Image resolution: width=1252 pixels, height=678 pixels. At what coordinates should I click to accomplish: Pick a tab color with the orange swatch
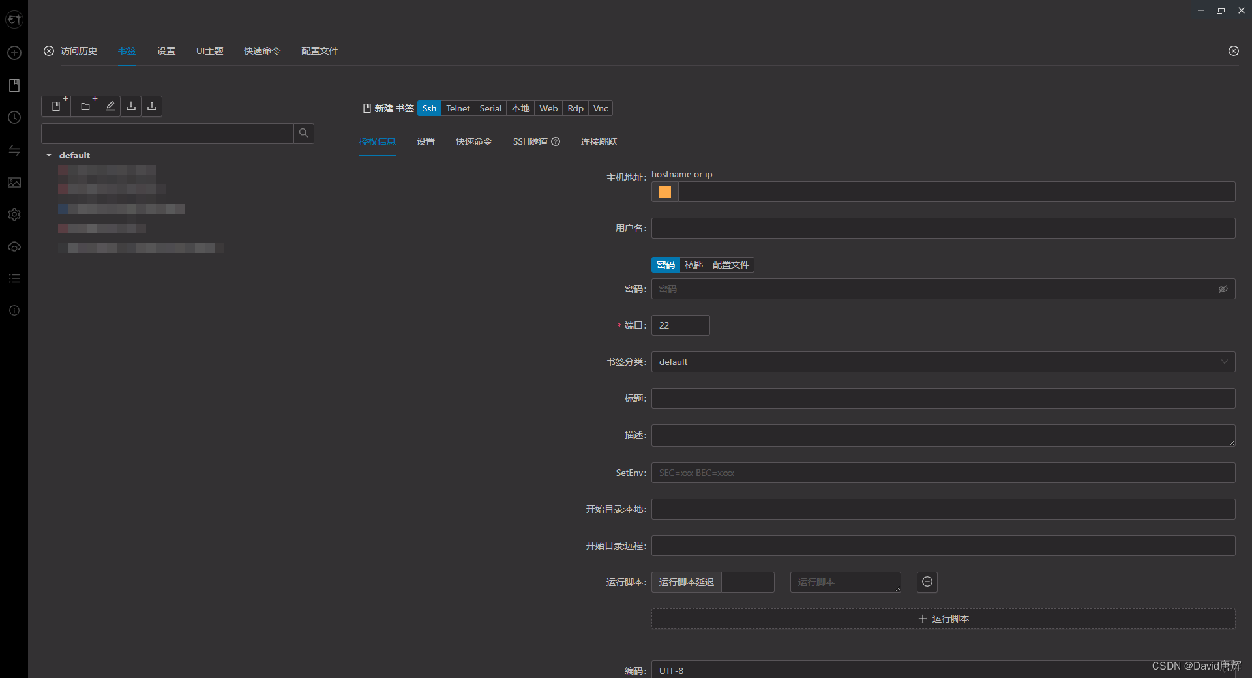[665, 192]
